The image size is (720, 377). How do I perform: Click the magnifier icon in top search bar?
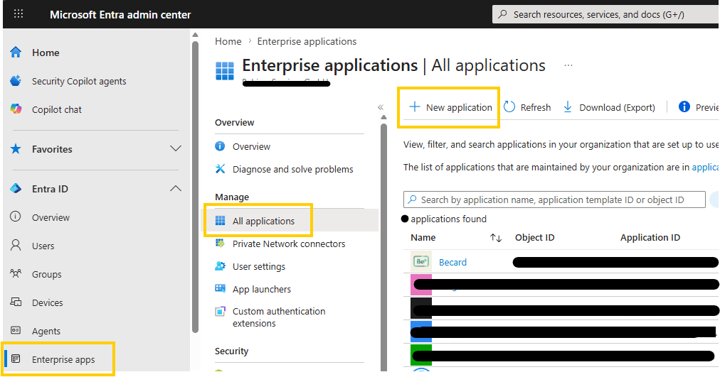503,14
